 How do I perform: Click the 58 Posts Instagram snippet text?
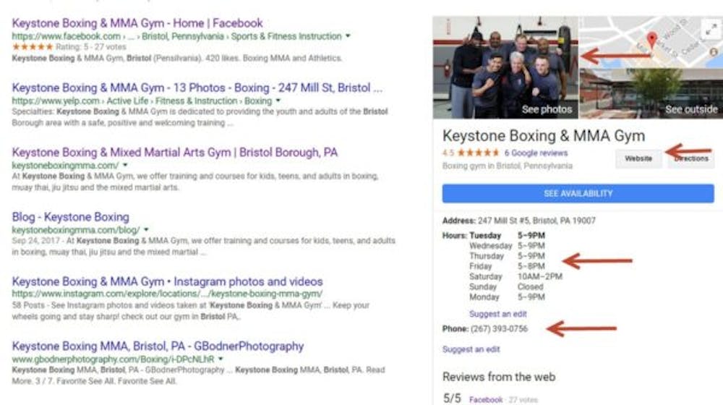pyautogui.click(x=190, y=311)
